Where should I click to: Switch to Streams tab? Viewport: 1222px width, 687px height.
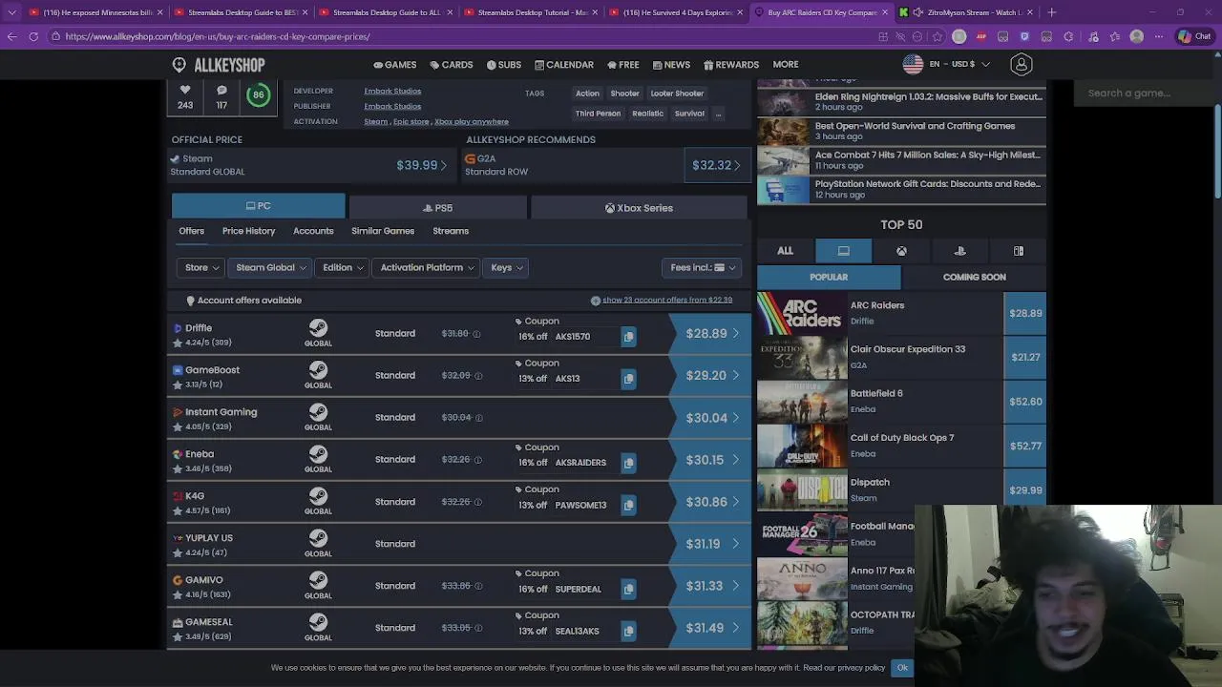pos(451,231)
